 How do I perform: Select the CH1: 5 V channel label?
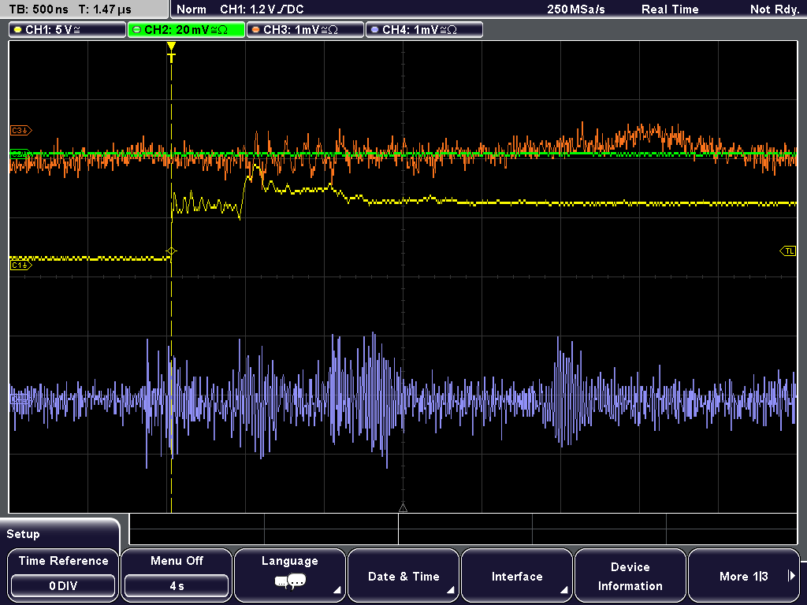(x=68, y=30)
